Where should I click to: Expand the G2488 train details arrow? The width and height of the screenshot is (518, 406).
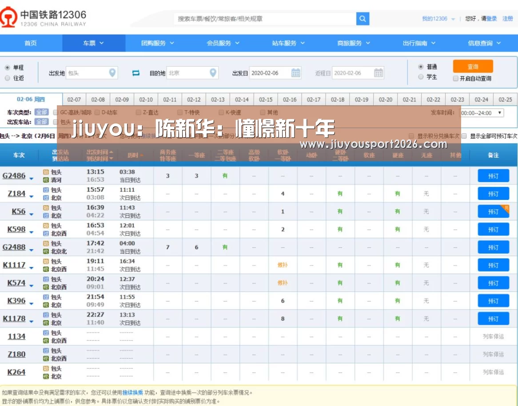pos(32,250)
